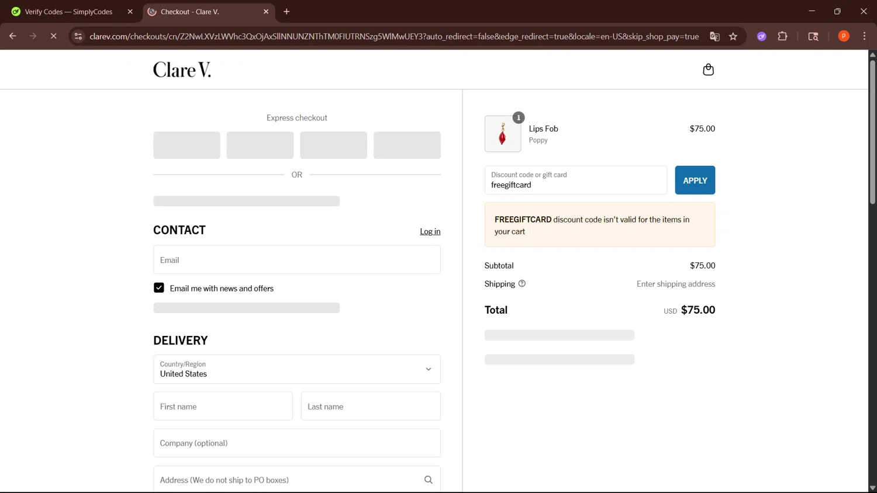Click the address search magnifier icon
This screenshot has width=877, height=493.
tap(428, 480)
